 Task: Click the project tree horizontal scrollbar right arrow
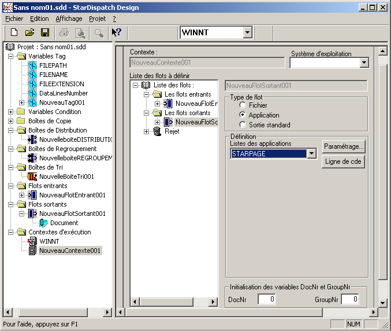[107, 312]
